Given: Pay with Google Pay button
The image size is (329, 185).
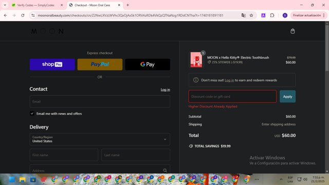Looking at the screenshot, I should 148,64.
